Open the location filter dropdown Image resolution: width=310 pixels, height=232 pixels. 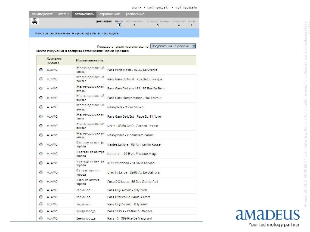(x=173, y=46)
